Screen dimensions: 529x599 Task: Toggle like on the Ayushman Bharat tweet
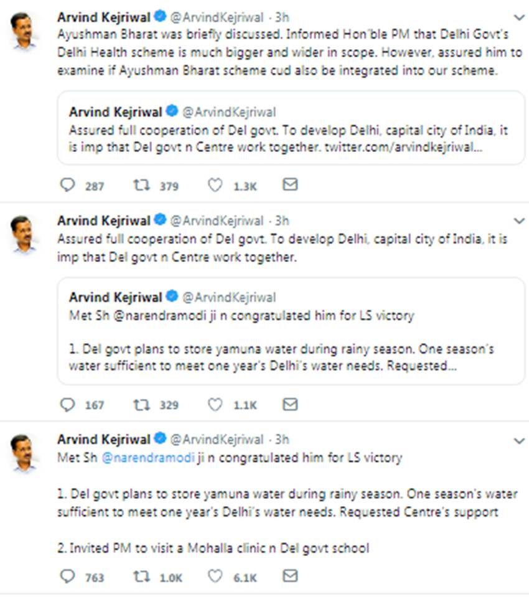click(214, 184)
